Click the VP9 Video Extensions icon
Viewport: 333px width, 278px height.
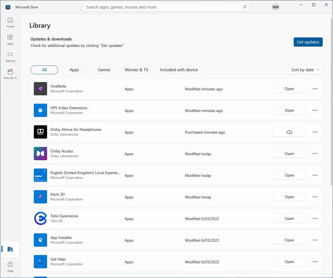(x=40, y=110)
